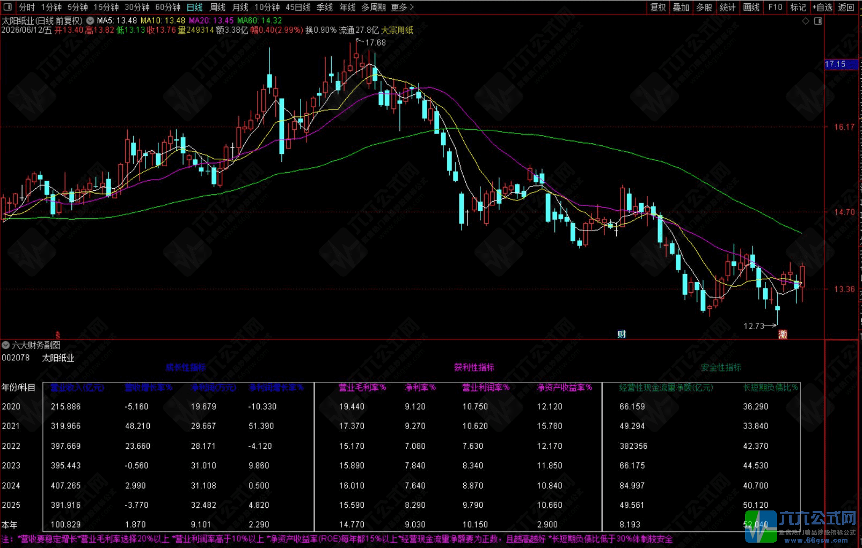Click the 2020 year row label
This screenshot has width=862, height=548.
point(11,406)
